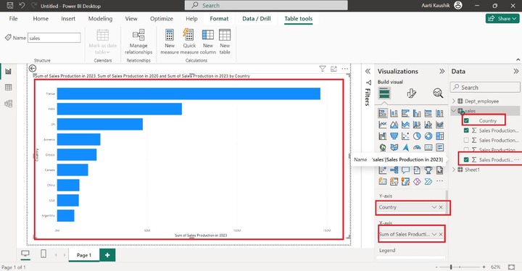Expand the Filters pane
Screen dimensions: 522x271
[x=368, y=71]
